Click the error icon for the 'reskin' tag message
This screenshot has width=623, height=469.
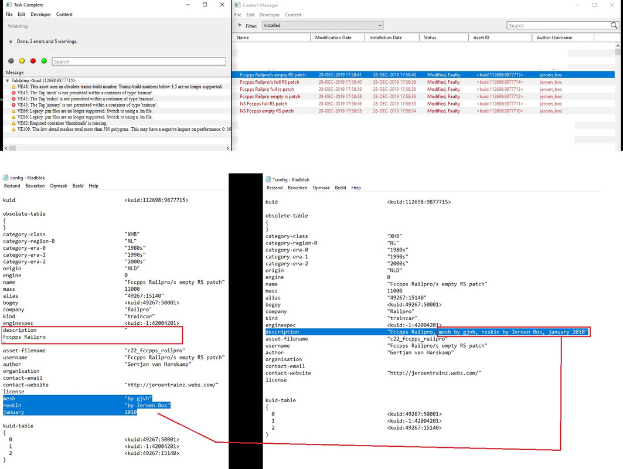coord(13,99)
